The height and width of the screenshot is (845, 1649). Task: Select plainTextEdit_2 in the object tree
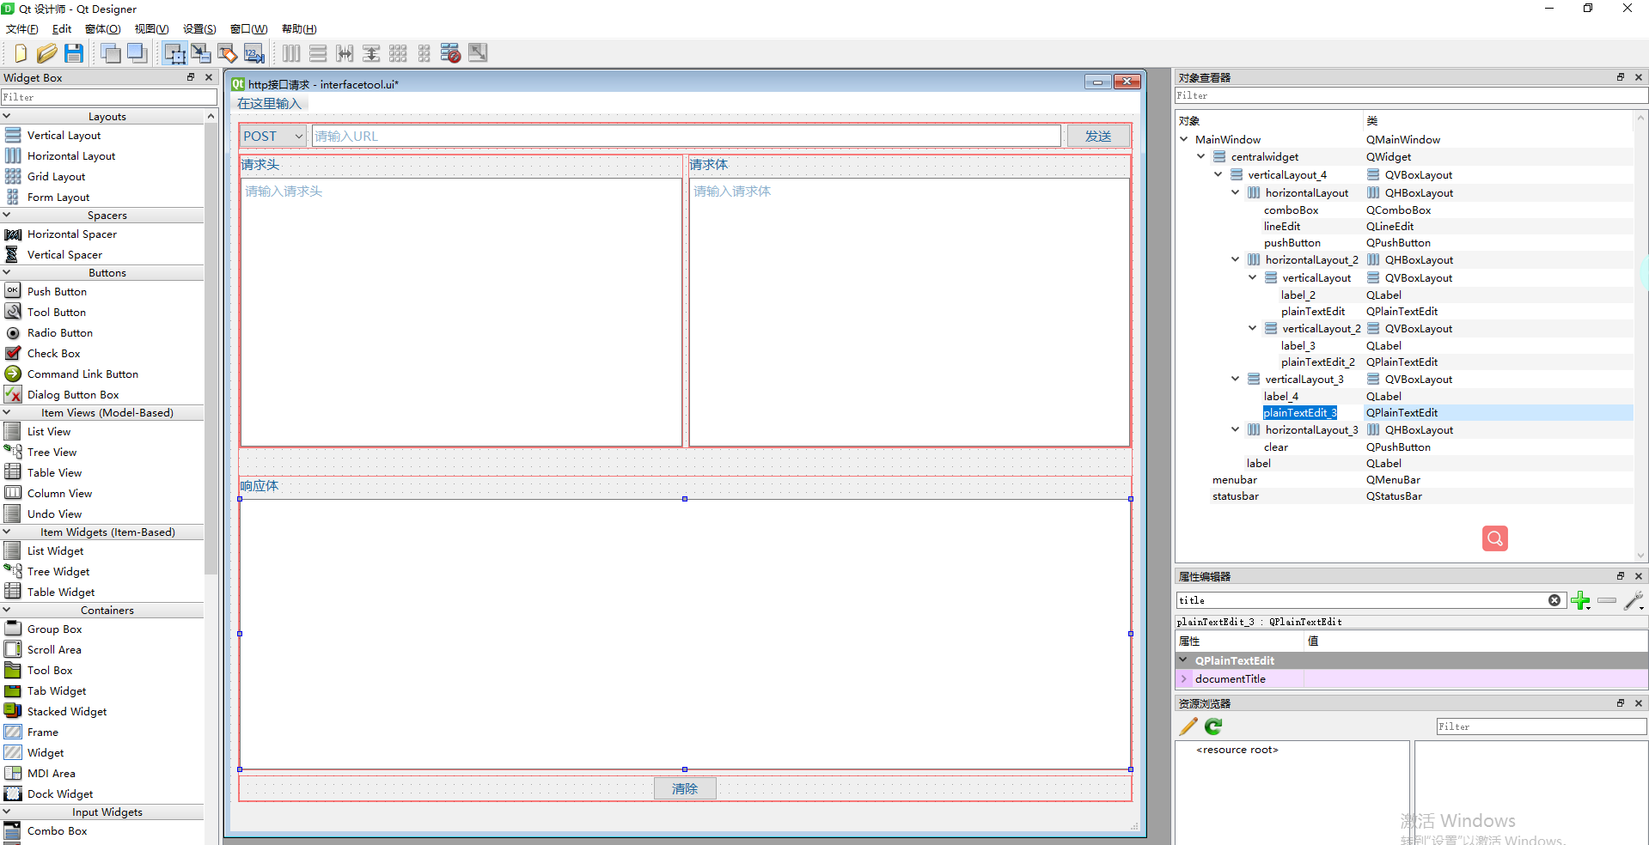[x=1317, y=362]
